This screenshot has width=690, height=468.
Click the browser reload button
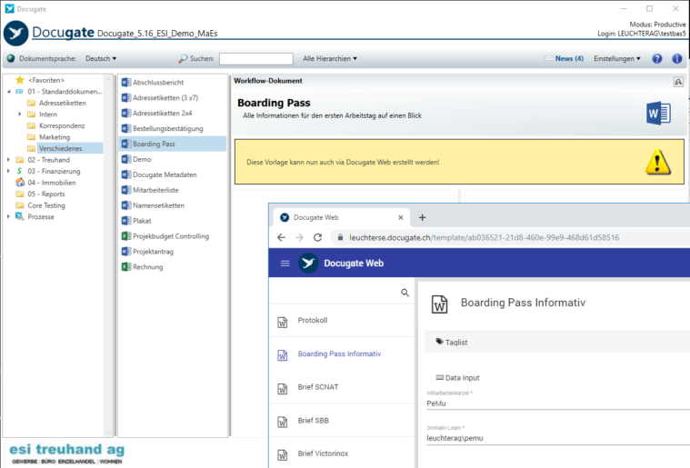click(317, 237)
